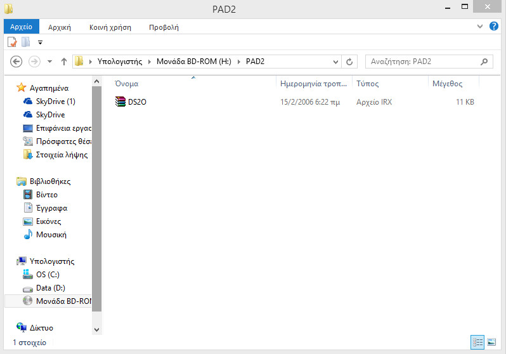Expand the arrow after Υπολογιστής in path
The image size is (506, 354).
[x=150, y=62]
